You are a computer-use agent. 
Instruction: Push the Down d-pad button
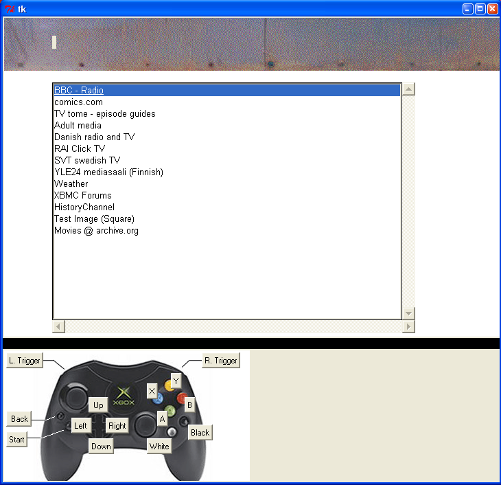click(101, 447)
